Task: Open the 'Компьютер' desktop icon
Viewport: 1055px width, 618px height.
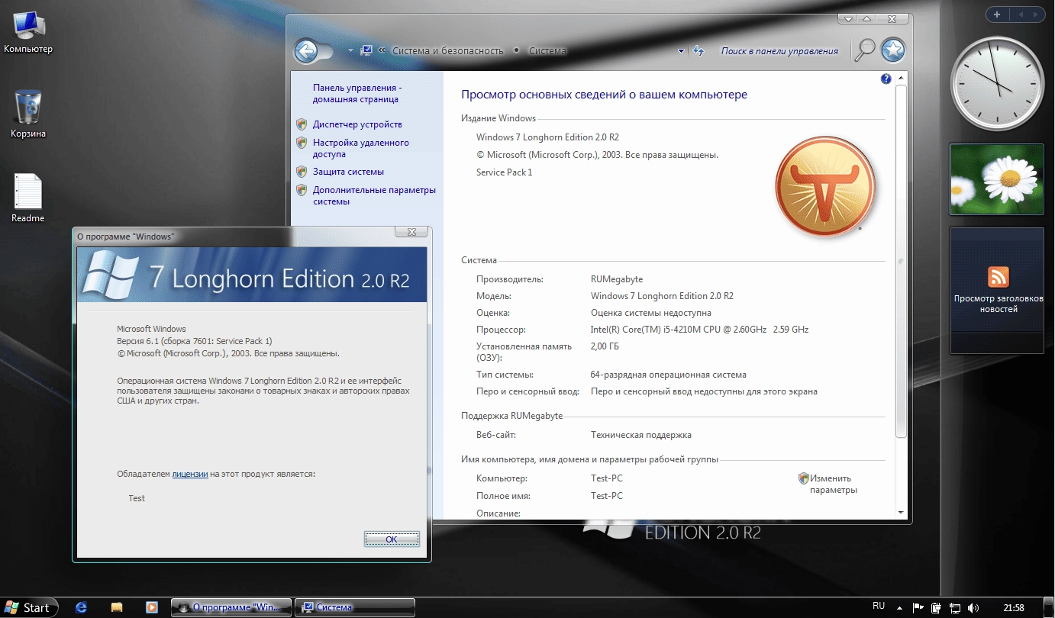Action: [27, 34]
